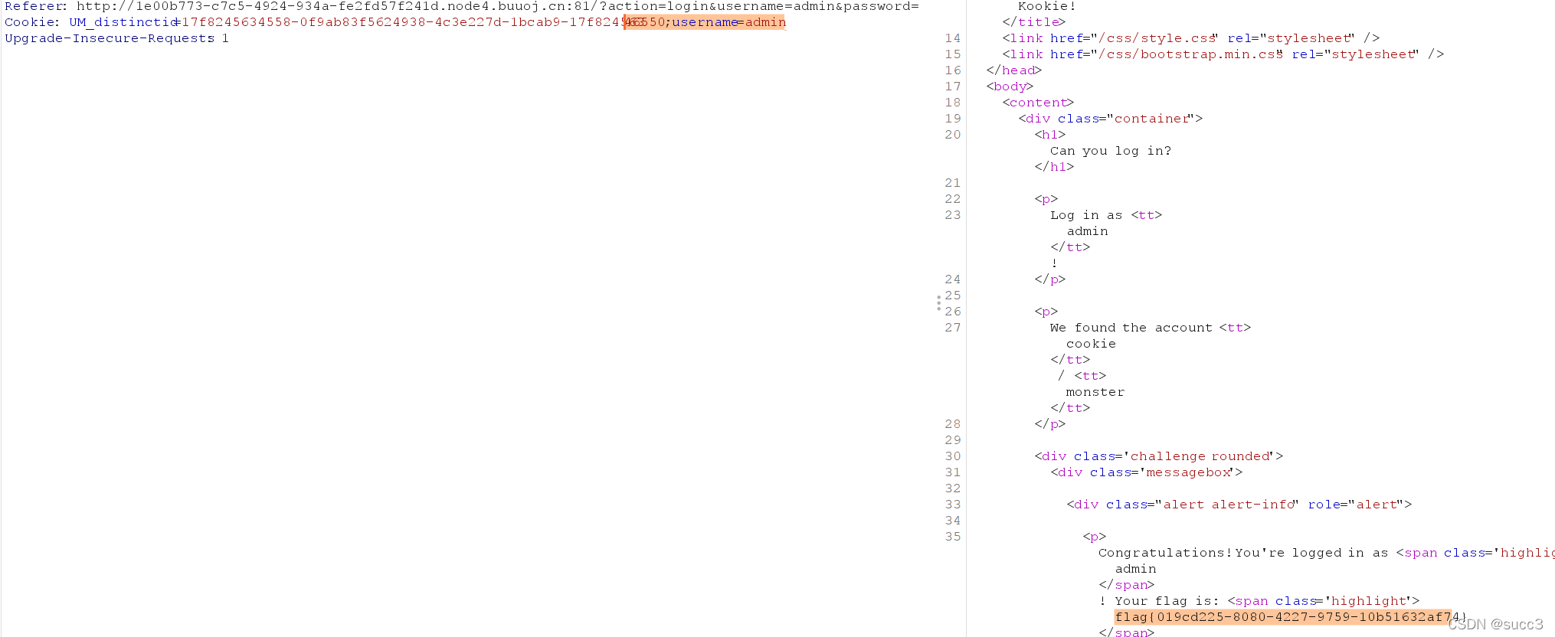Click the 'messagebox' class value

[x=1188, y=472]
